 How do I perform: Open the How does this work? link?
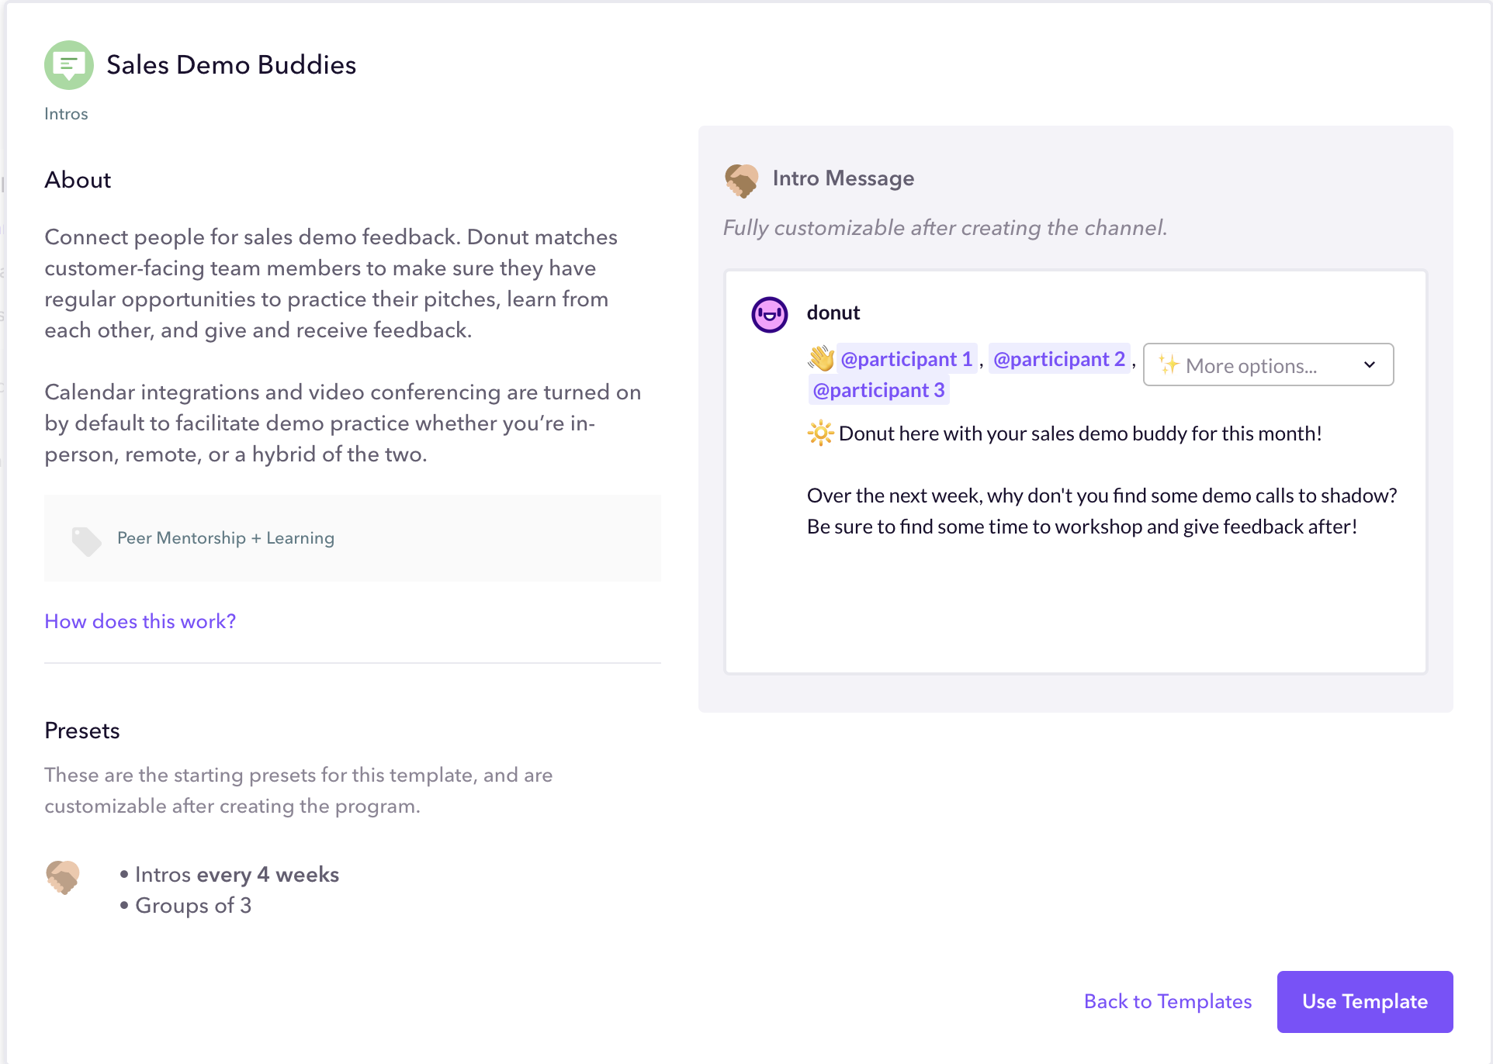pyautogui.click(x=140, y=621)
